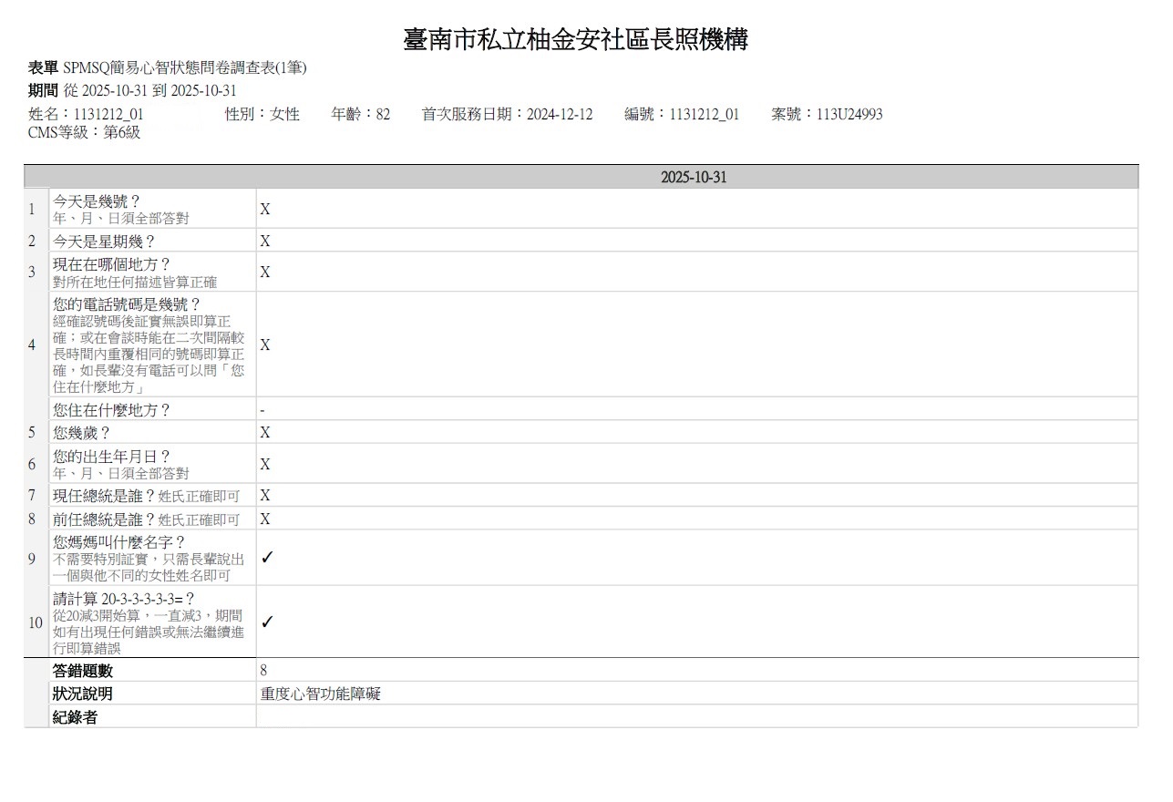Click the X mark for phone number question
The image size is (1173, 802).
[x=265, y=345]
